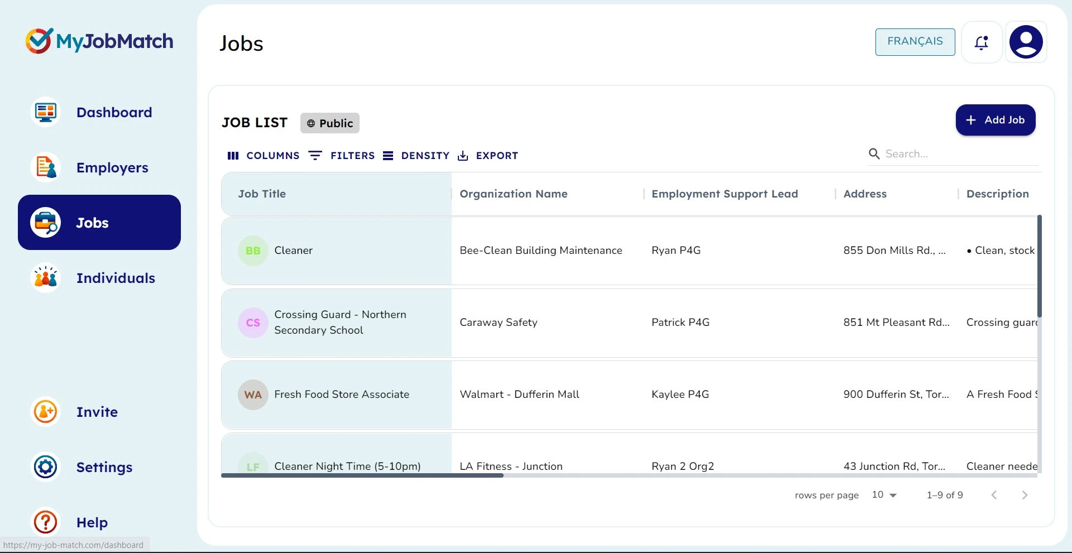Click the columns icon in toolbar
1072x553 pixels.
coord(233,156)
